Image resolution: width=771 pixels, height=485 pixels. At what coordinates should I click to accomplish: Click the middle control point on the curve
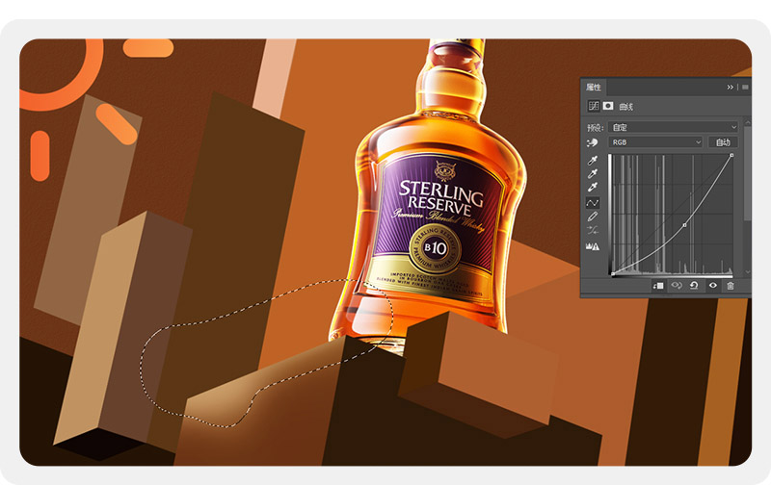(x=684, y=225)
